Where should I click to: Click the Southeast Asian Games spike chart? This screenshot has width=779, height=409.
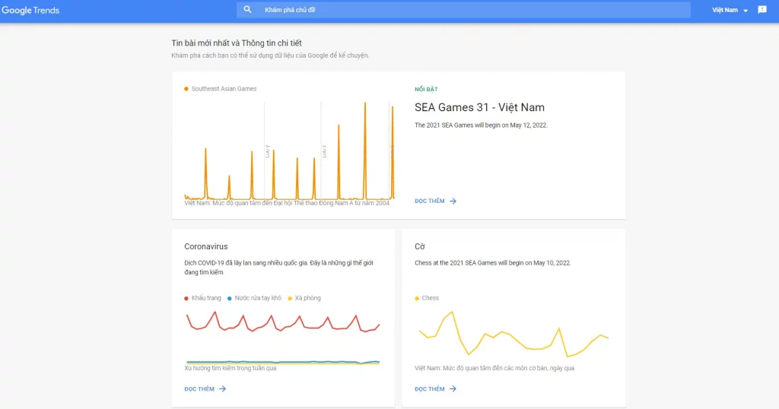coord(290,151)
